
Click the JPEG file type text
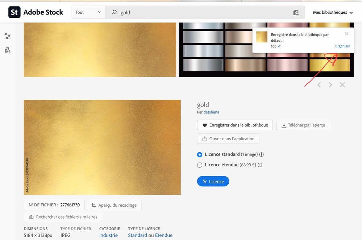point(65,235)
